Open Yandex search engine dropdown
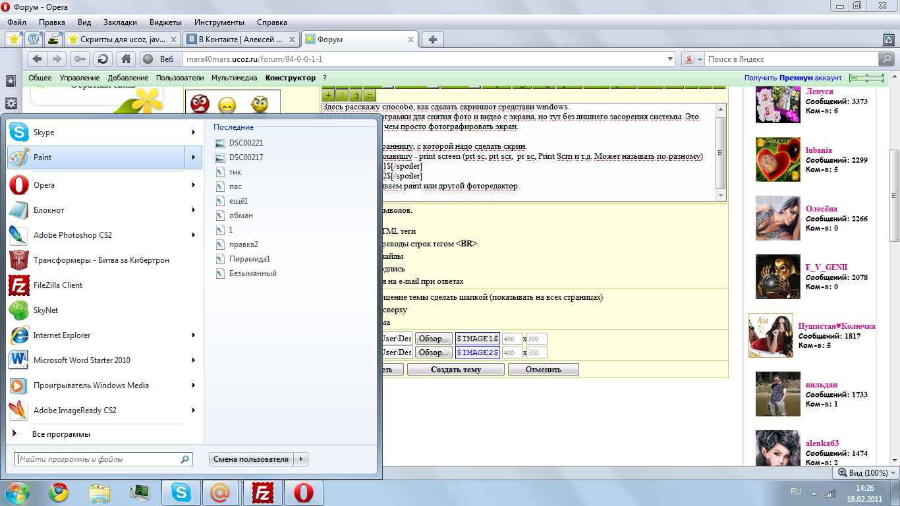Screen dimensions: 900x506 (699, 59)
